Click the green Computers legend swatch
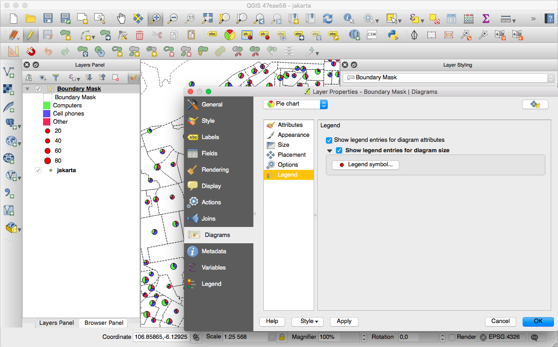The height and width of the screenshot is (347, 558). click(47, 106)
